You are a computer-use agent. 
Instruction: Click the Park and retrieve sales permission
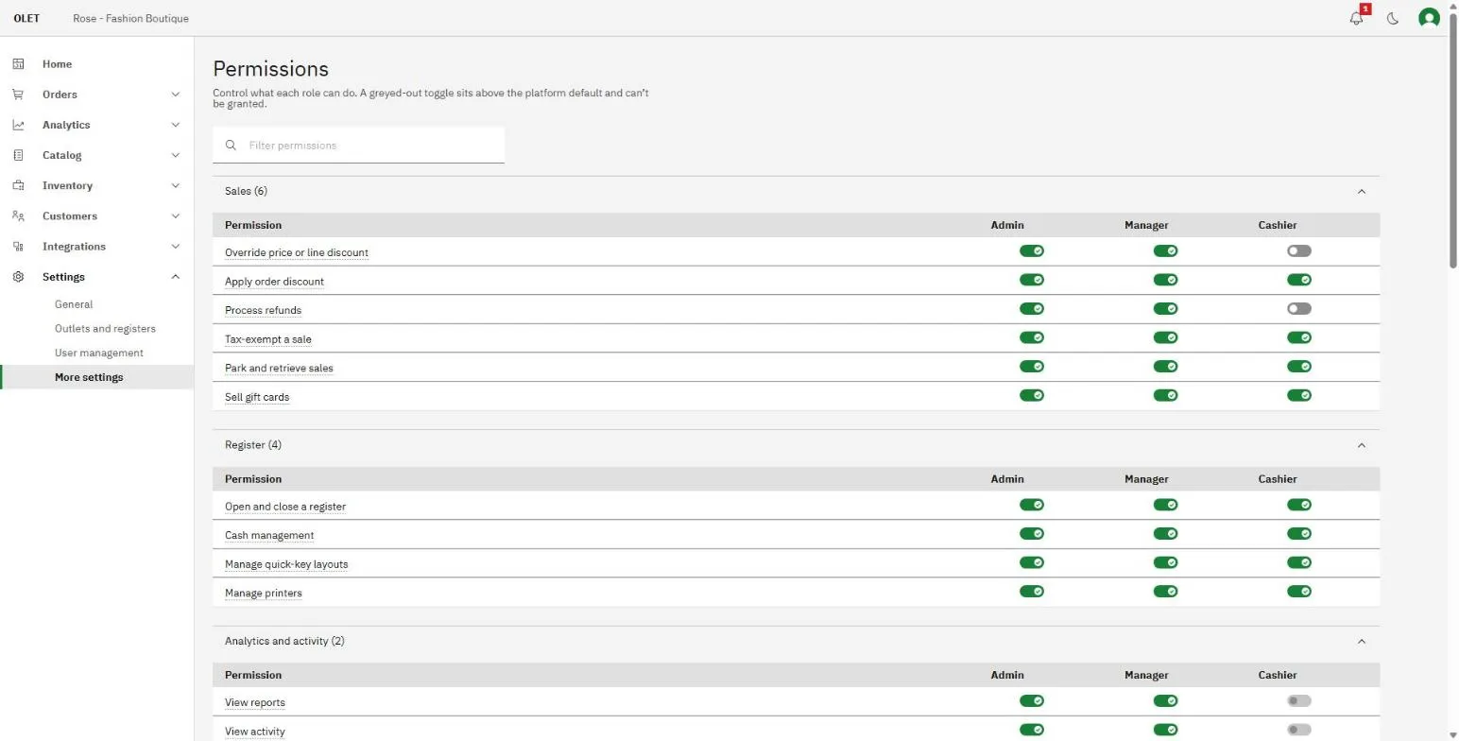pyautogui.click(x=279, y=369)
